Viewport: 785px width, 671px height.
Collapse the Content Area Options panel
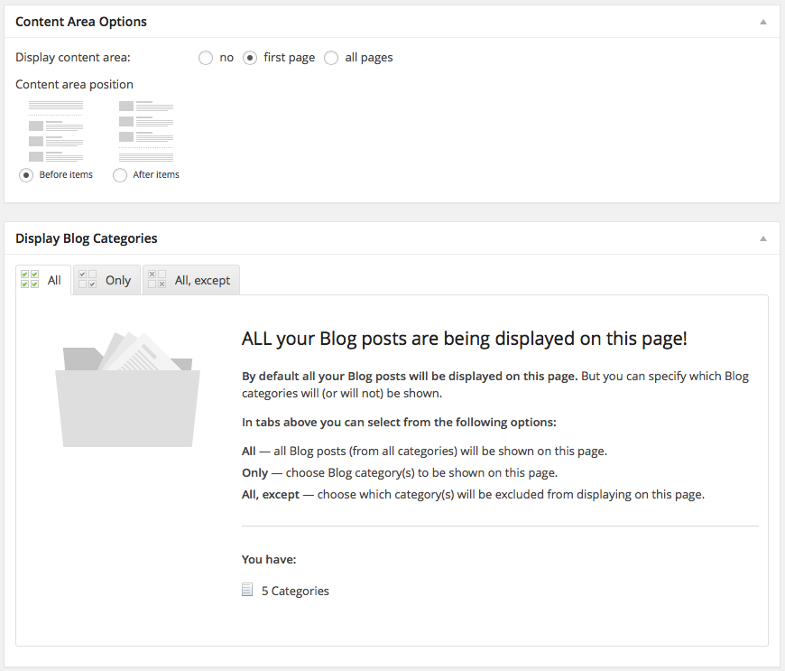coord(762,22)
